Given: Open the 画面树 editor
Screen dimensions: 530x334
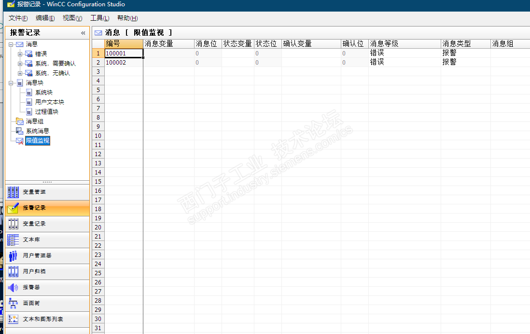Looking at the screenshot, I should [47, 303].
